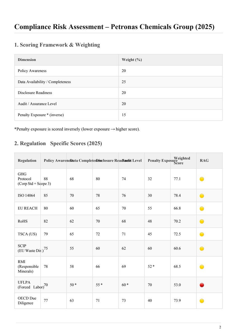This screenshot has width=237, height=335.
Task: Click the yellow RAG indicator for GHG Protocol
Action: pyautogui.click(x=202, y=179)
